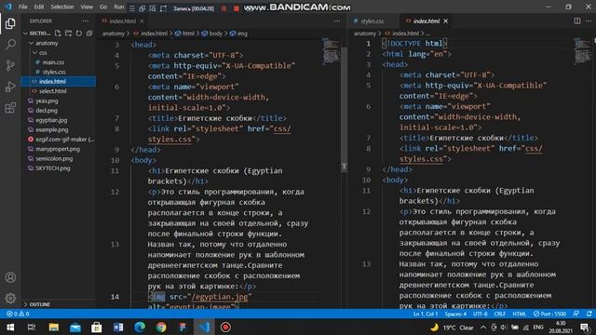The image size is (596, 335).
Task: Click the feedback icon in status bar
Action: click(x=576, y=314)
